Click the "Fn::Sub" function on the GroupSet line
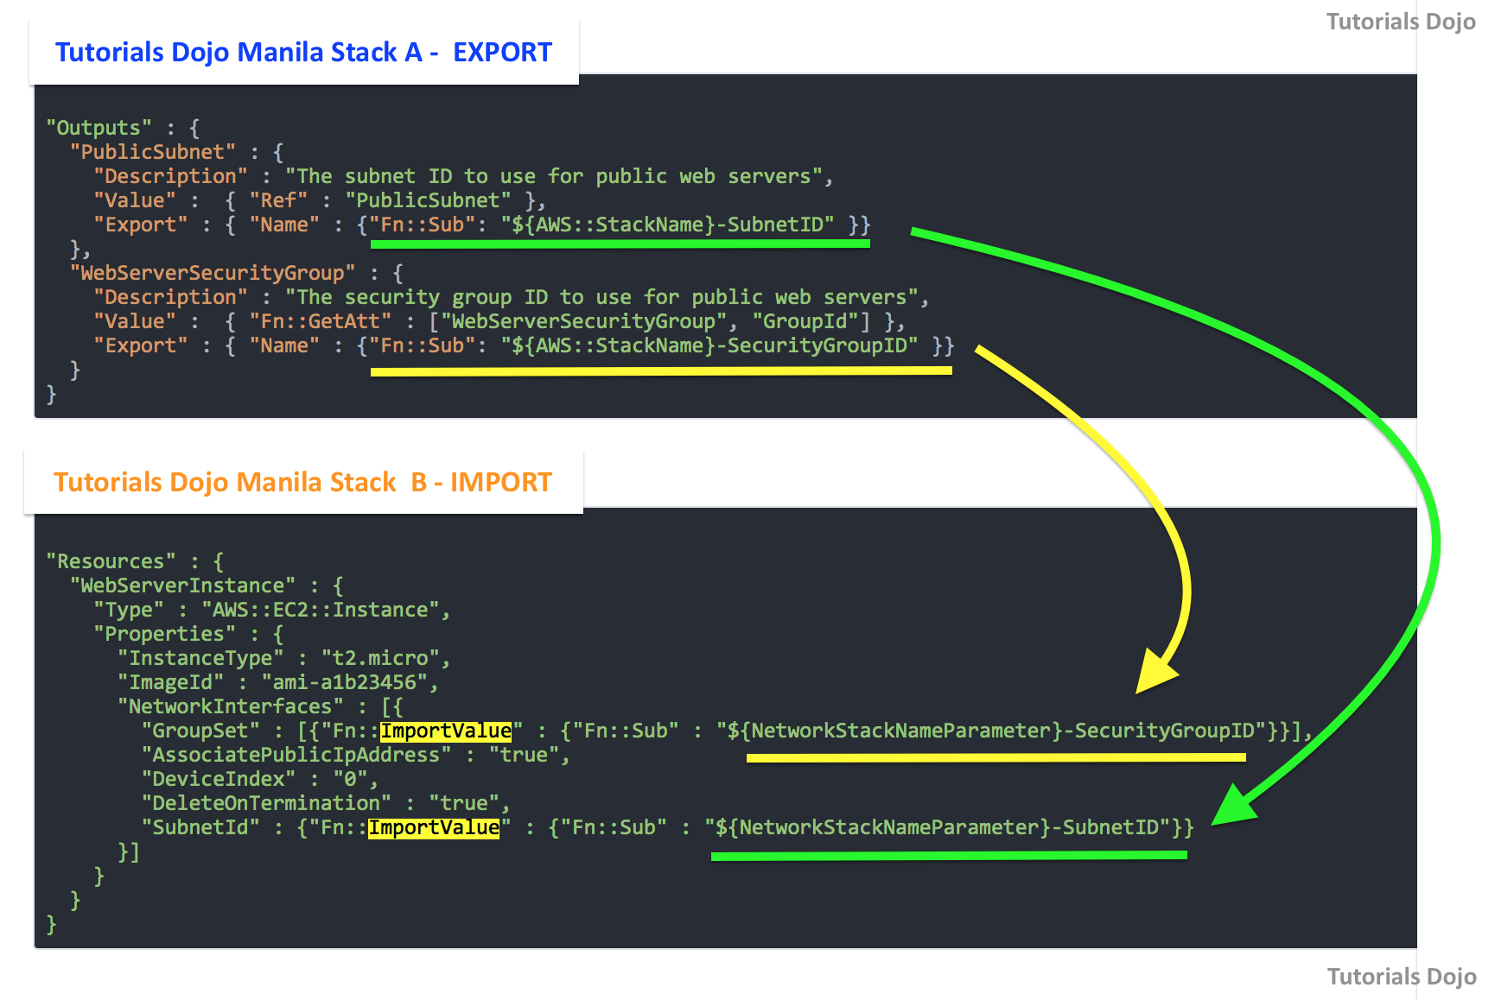This screenshot has height=1000, width=1495. 625,731
